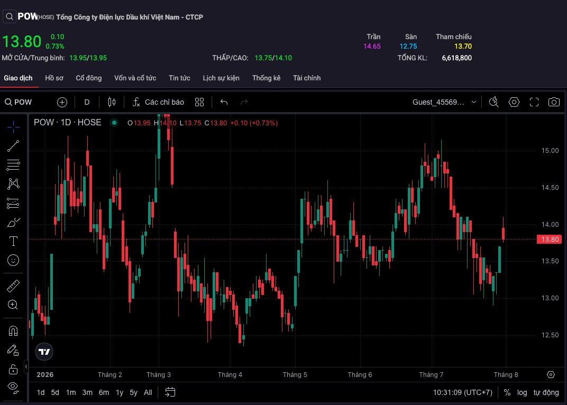Toggle log scale on price axis

tap(522, 393)
